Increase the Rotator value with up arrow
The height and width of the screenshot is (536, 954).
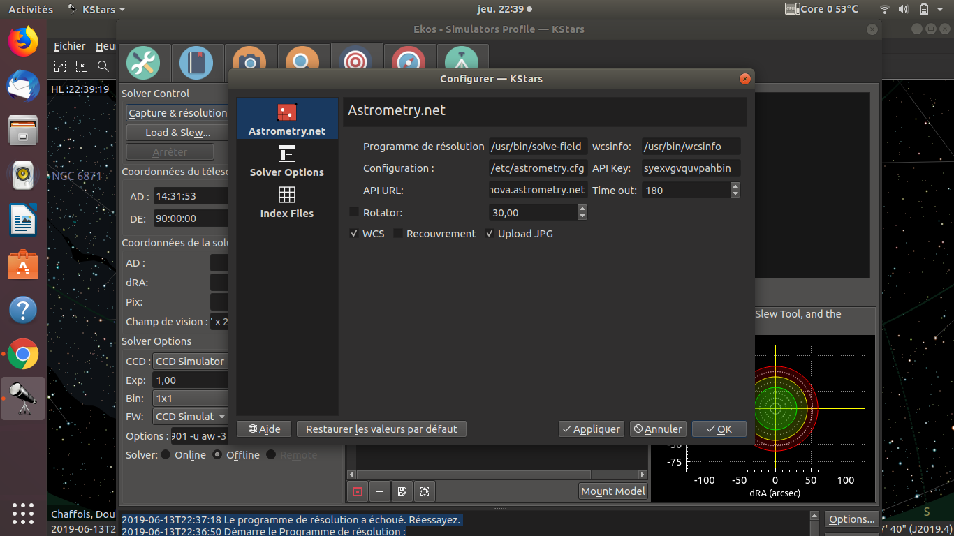pyautogui.click(x=583, y=209)
